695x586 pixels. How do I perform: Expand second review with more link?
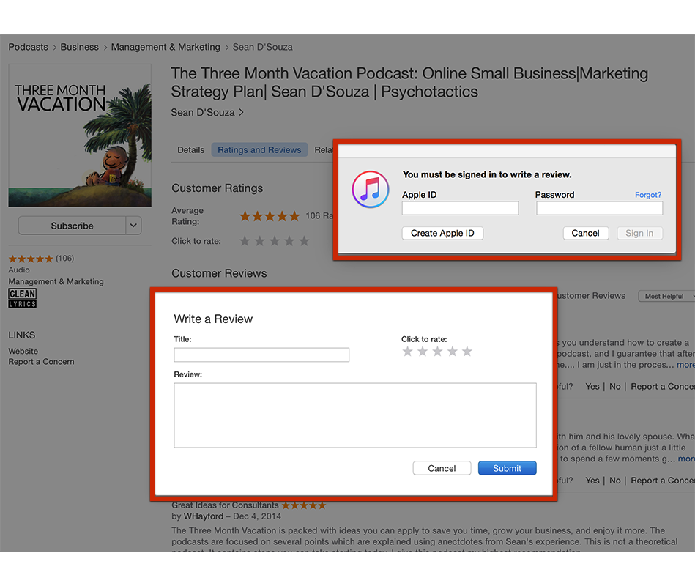tap(686, 459)
